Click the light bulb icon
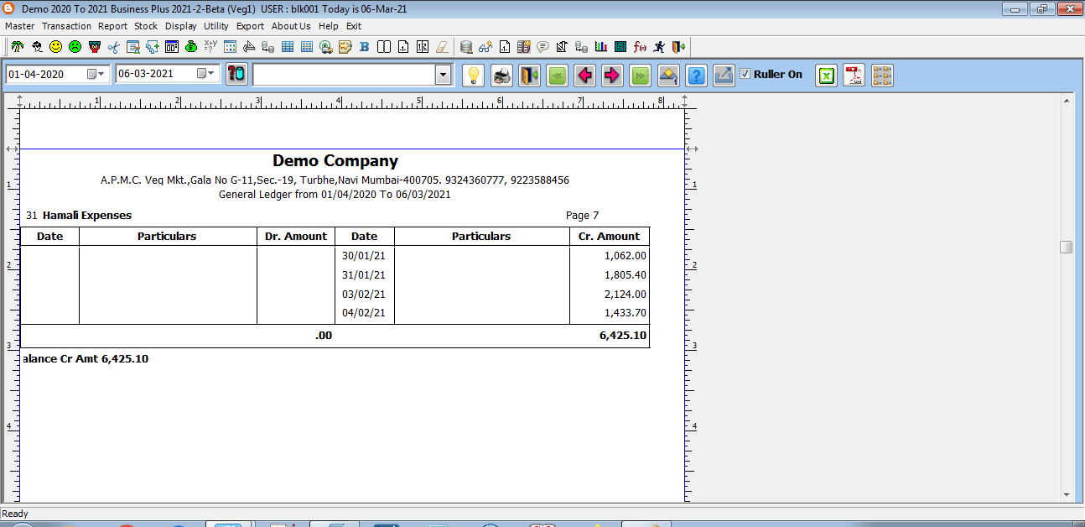Image resolution: width=1085 pixels, height=527 pixels. (x=474, y=76)
